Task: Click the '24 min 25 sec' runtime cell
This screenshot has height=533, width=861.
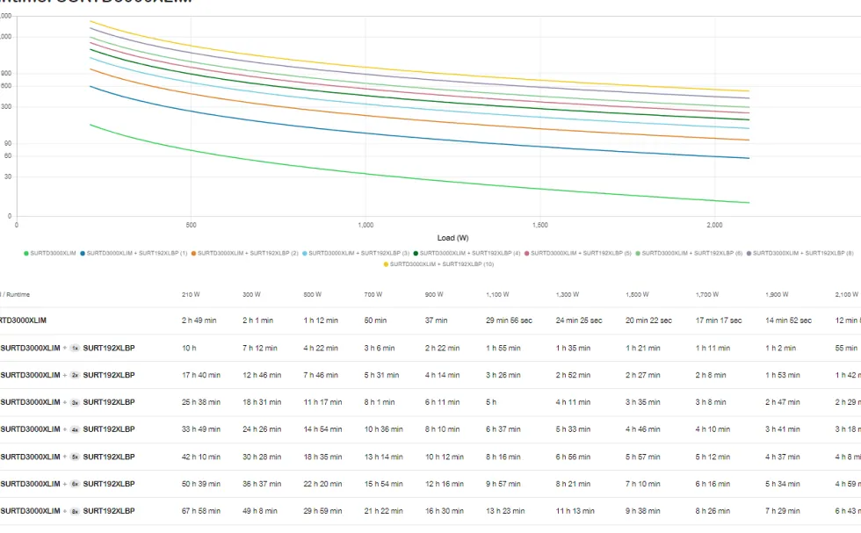Action: pos(579,321)
